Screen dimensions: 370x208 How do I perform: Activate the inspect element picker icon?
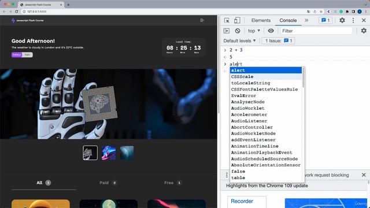pos(227,21)
